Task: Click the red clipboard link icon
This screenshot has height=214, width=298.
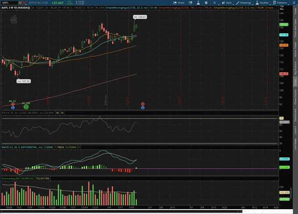Action: tap(25, 3)
